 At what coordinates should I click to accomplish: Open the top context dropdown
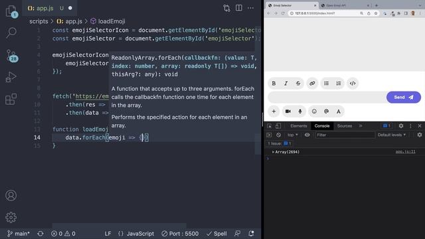(292, 135)
